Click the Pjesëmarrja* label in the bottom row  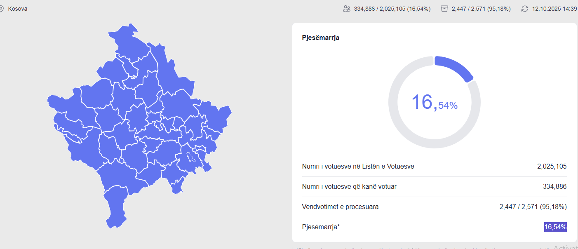[x=321, y=227]
